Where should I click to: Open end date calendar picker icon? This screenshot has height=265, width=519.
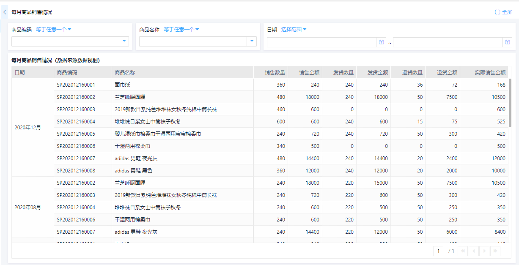pos(507,42)
